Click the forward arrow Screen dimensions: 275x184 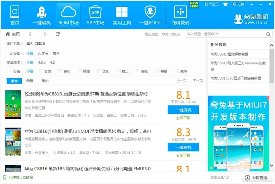point(44,34)
